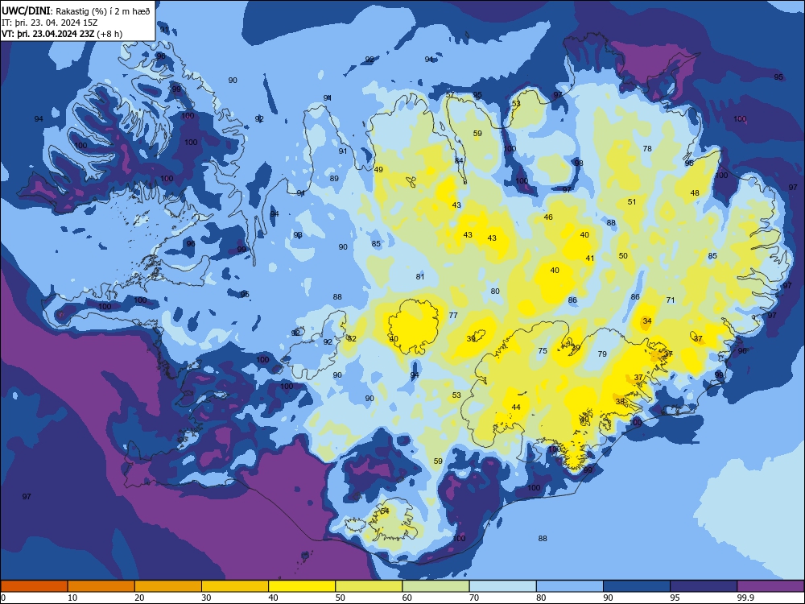
Task: Click the '99.9' legend tick label
Action: (x=744, y=598)
